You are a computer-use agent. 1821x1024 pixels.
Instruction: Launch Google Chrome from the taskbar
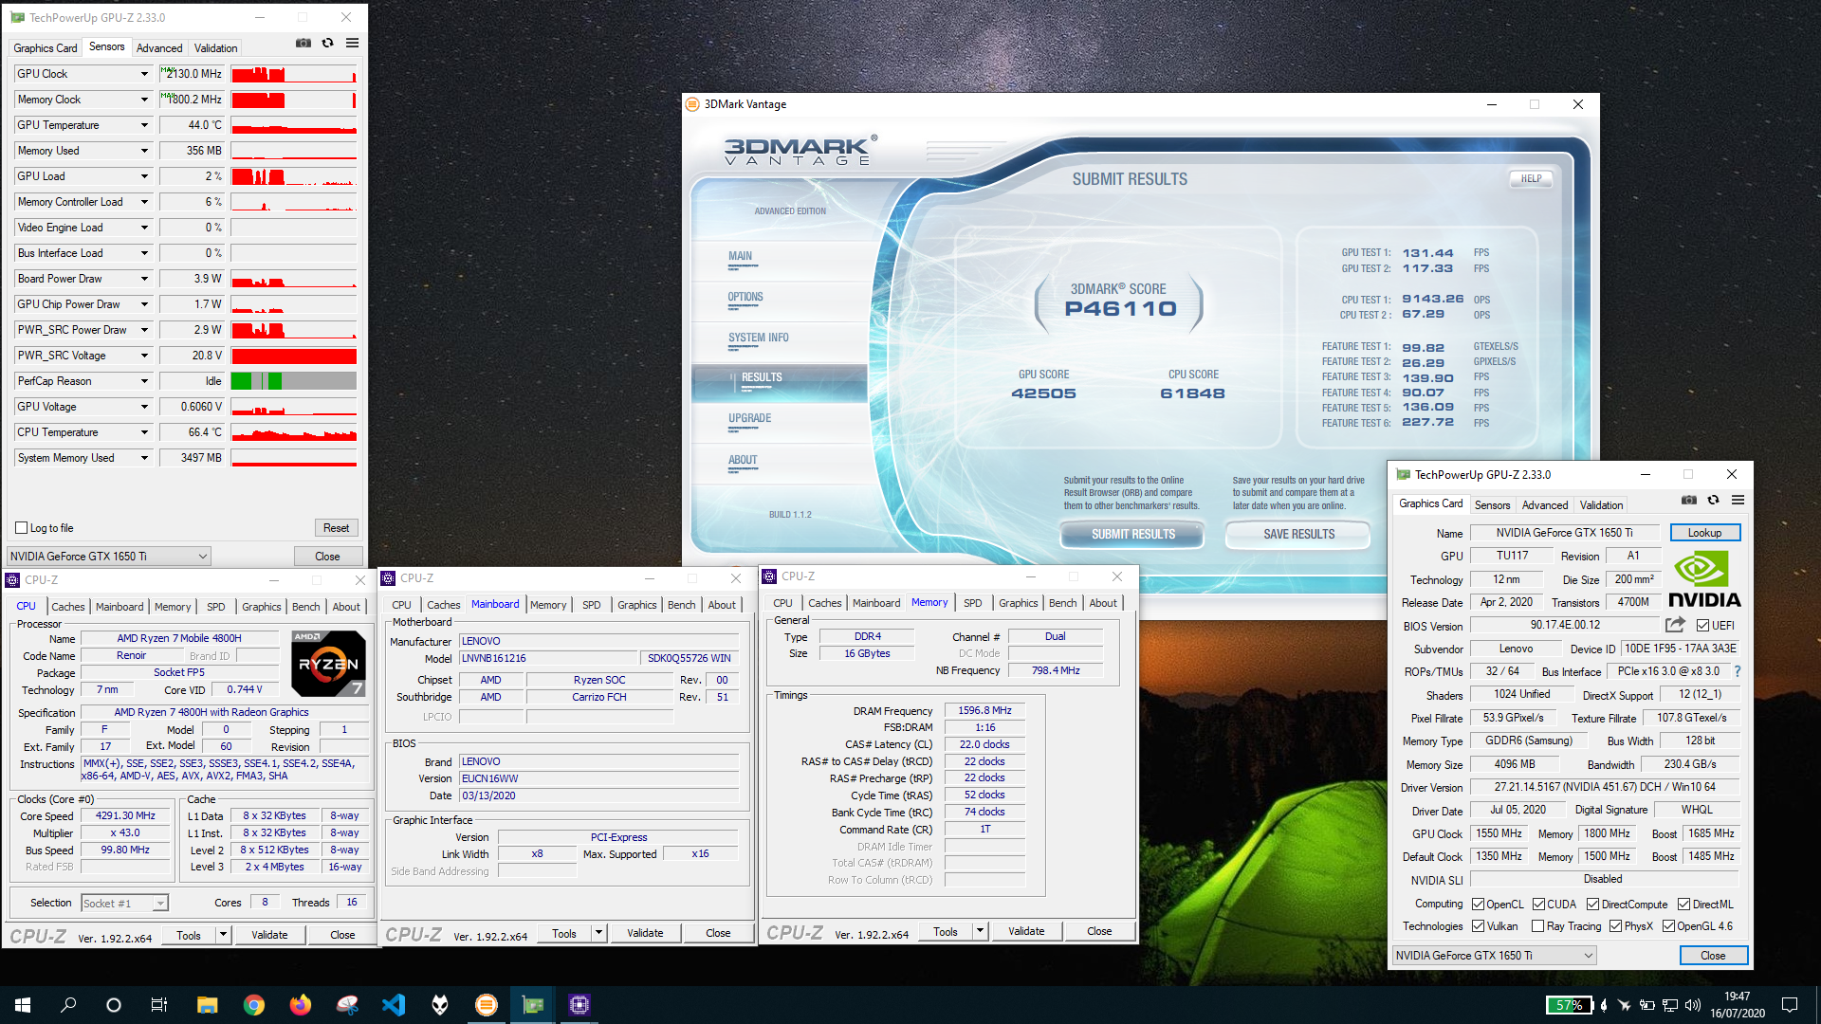tap(253, 1005)
